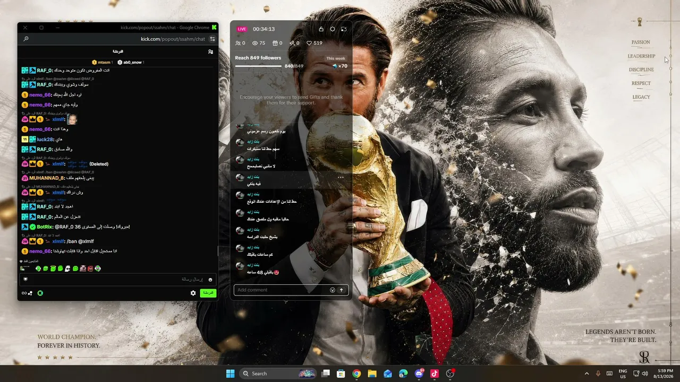Click username RAF_0 in first chat message

(x=45, y=71)
